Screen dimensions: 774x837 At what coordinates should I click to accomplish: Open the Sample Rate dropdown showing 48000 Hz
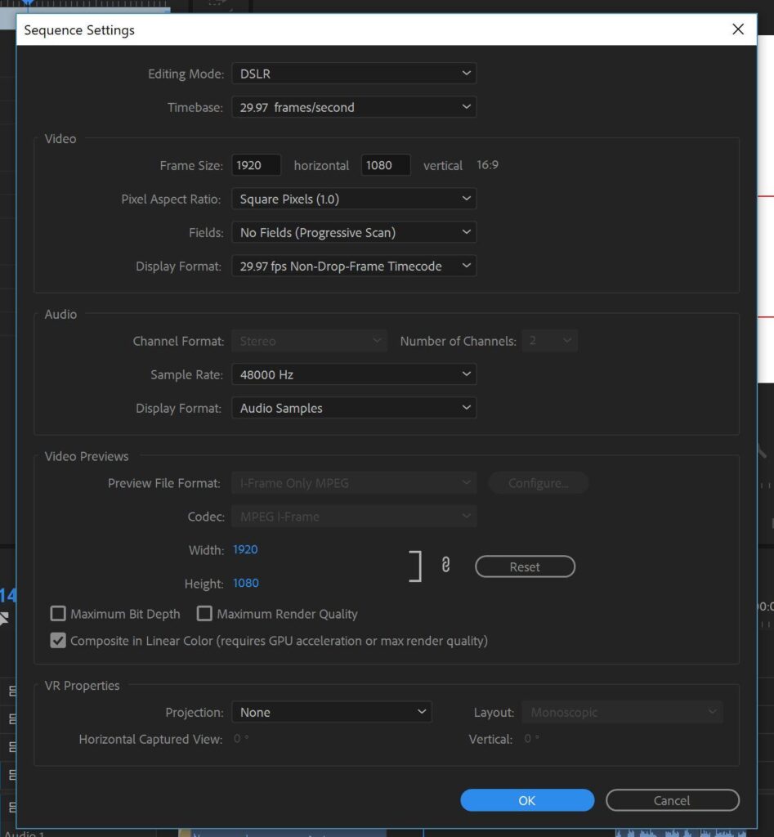(x=354, y=374)
